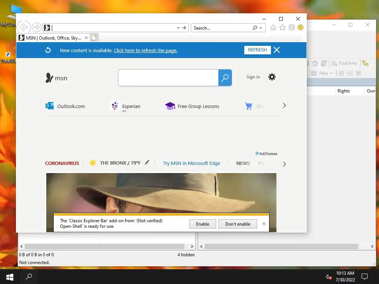
Task: Dismiss the blue new content banner
Action: tap(276, 50)
